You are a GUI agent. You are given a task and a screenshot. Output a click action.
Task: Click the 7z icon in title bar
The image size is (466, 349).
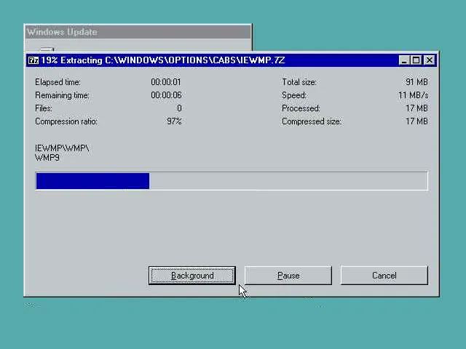(x=33, y=60)
